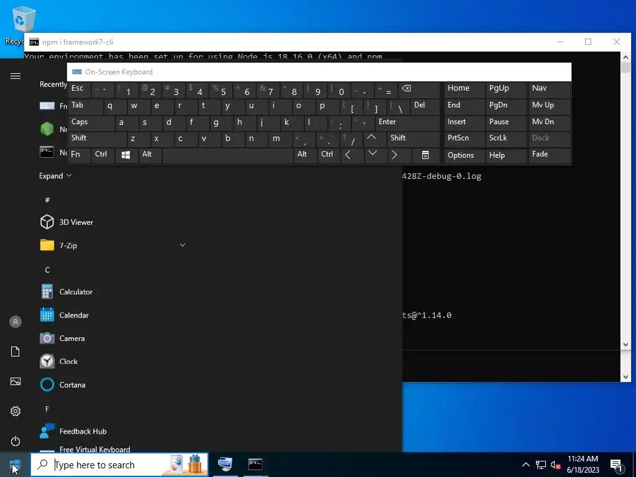Expand the 7-Zip folder chevron
The width and height of the screenshot is (636, 477).
(x=183, y=245)
